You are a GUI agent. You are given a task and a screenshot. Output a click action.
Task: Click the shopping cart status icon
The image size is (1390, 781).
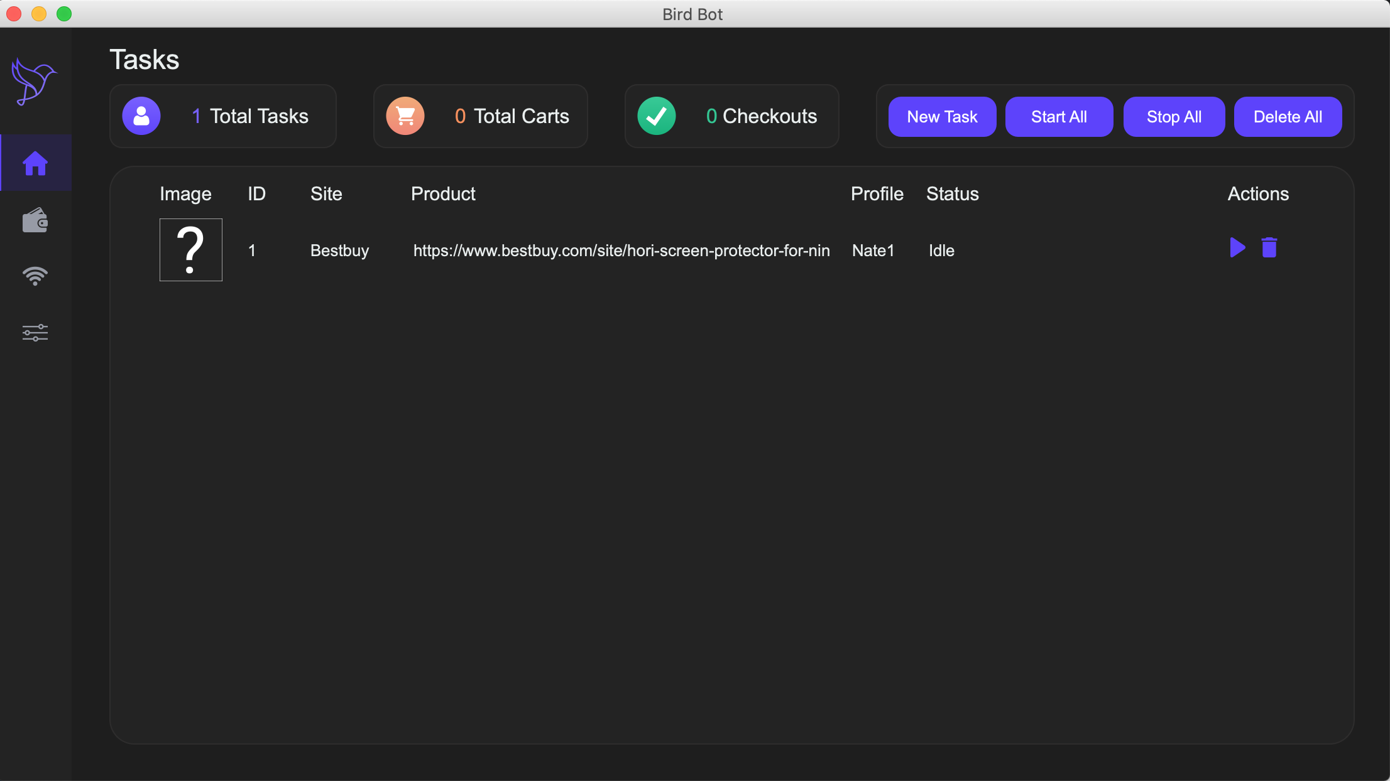click(x=405, y=116)
